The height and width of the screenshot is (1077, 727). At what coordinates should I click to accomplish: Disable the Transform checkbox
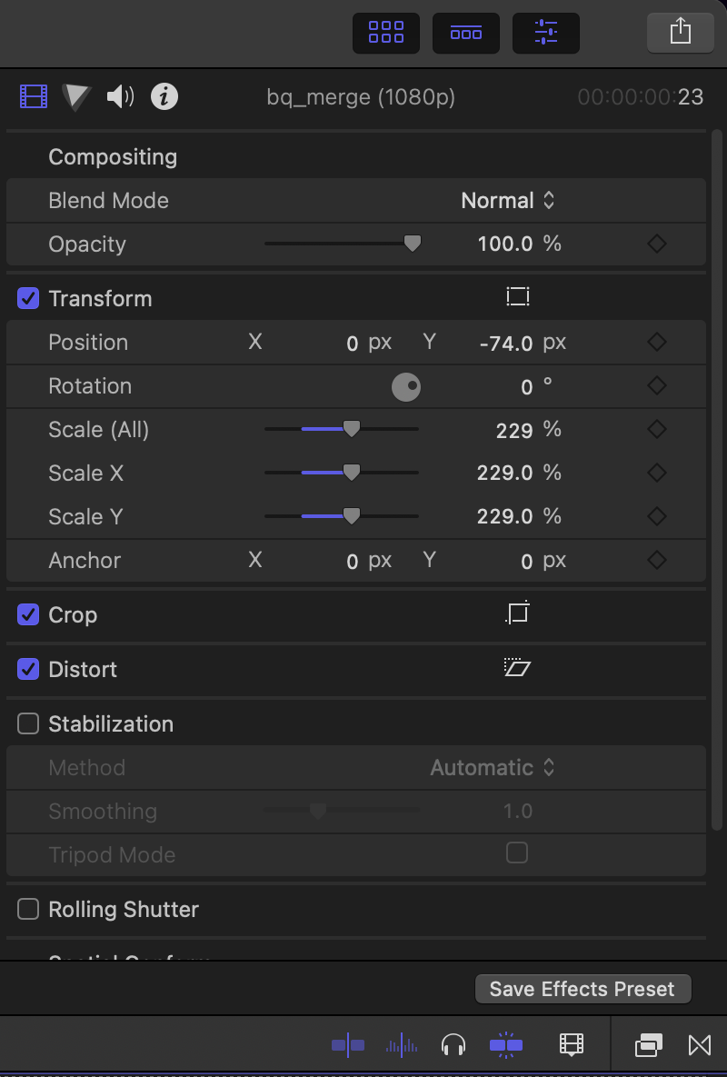28,298
